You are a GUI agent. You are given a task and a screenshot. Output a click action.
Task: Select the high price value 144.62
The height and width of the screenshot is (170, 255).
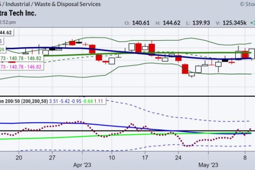pos(171,23)
